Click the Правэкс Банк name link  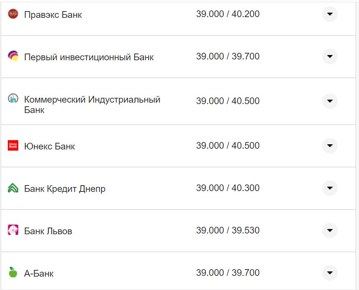coord(53,14)
